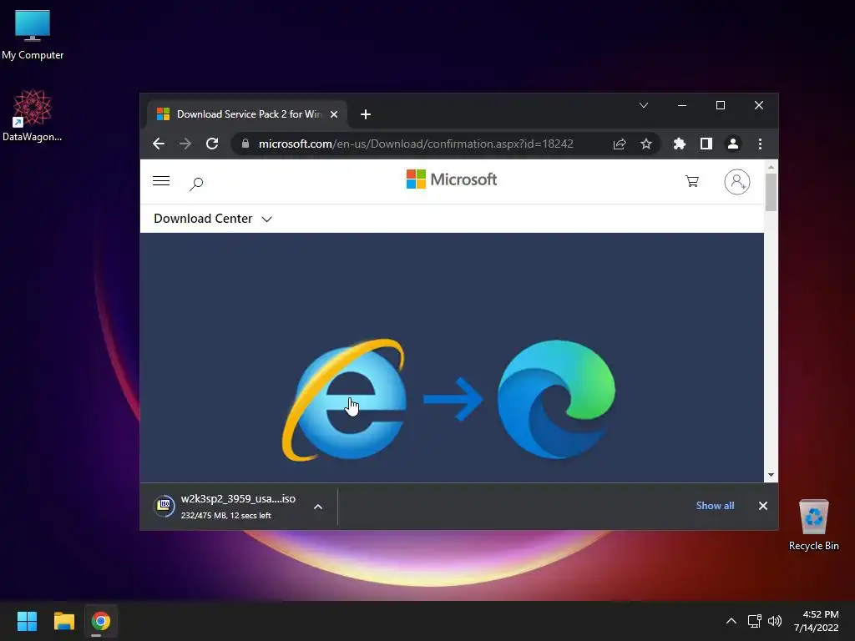Click the Microsoft logo link
855x641 pixels.
coord(452,179)
